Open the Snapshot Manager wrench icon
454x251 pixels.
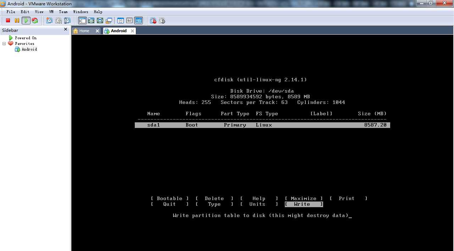[67, 21]
